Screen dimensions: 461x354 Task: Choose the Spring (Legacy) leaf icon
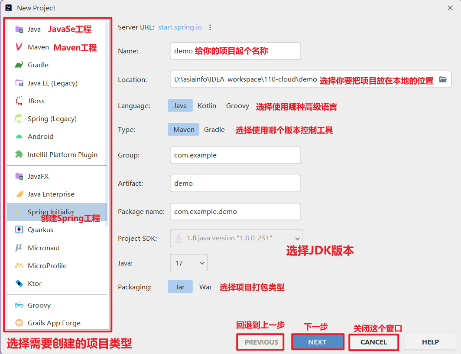pyautogui.click(x=19, y=118)
